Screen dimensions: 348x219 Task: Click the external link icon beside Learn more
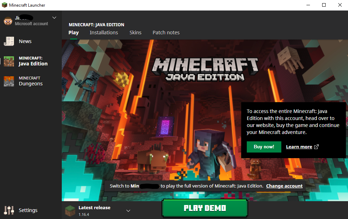tap(316, 147)
